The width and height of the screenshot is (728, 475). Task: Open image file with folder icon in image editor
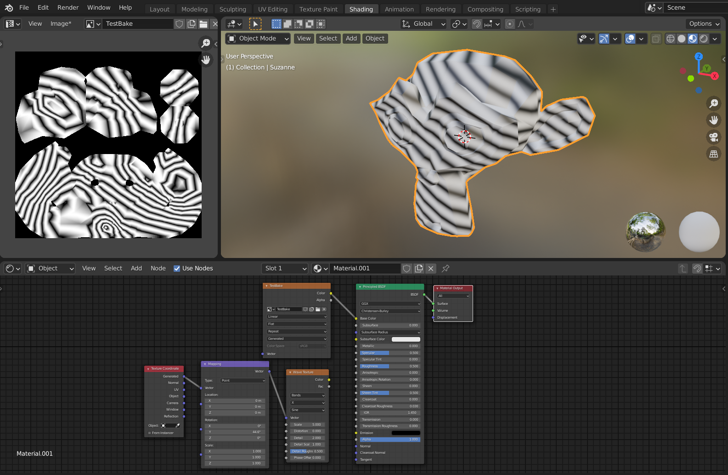click(x=203, y=24)
